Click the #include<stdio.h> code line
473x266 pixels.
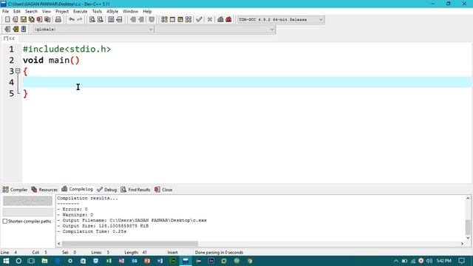point(67,50)
